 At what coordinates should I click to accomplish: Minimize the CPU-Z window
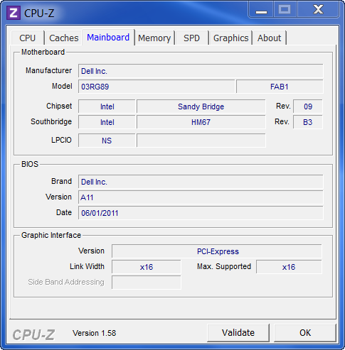(261, 10)
